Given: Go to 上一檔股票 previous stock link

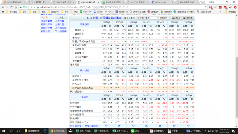Looking at the screenshot, I should [61, 28].
